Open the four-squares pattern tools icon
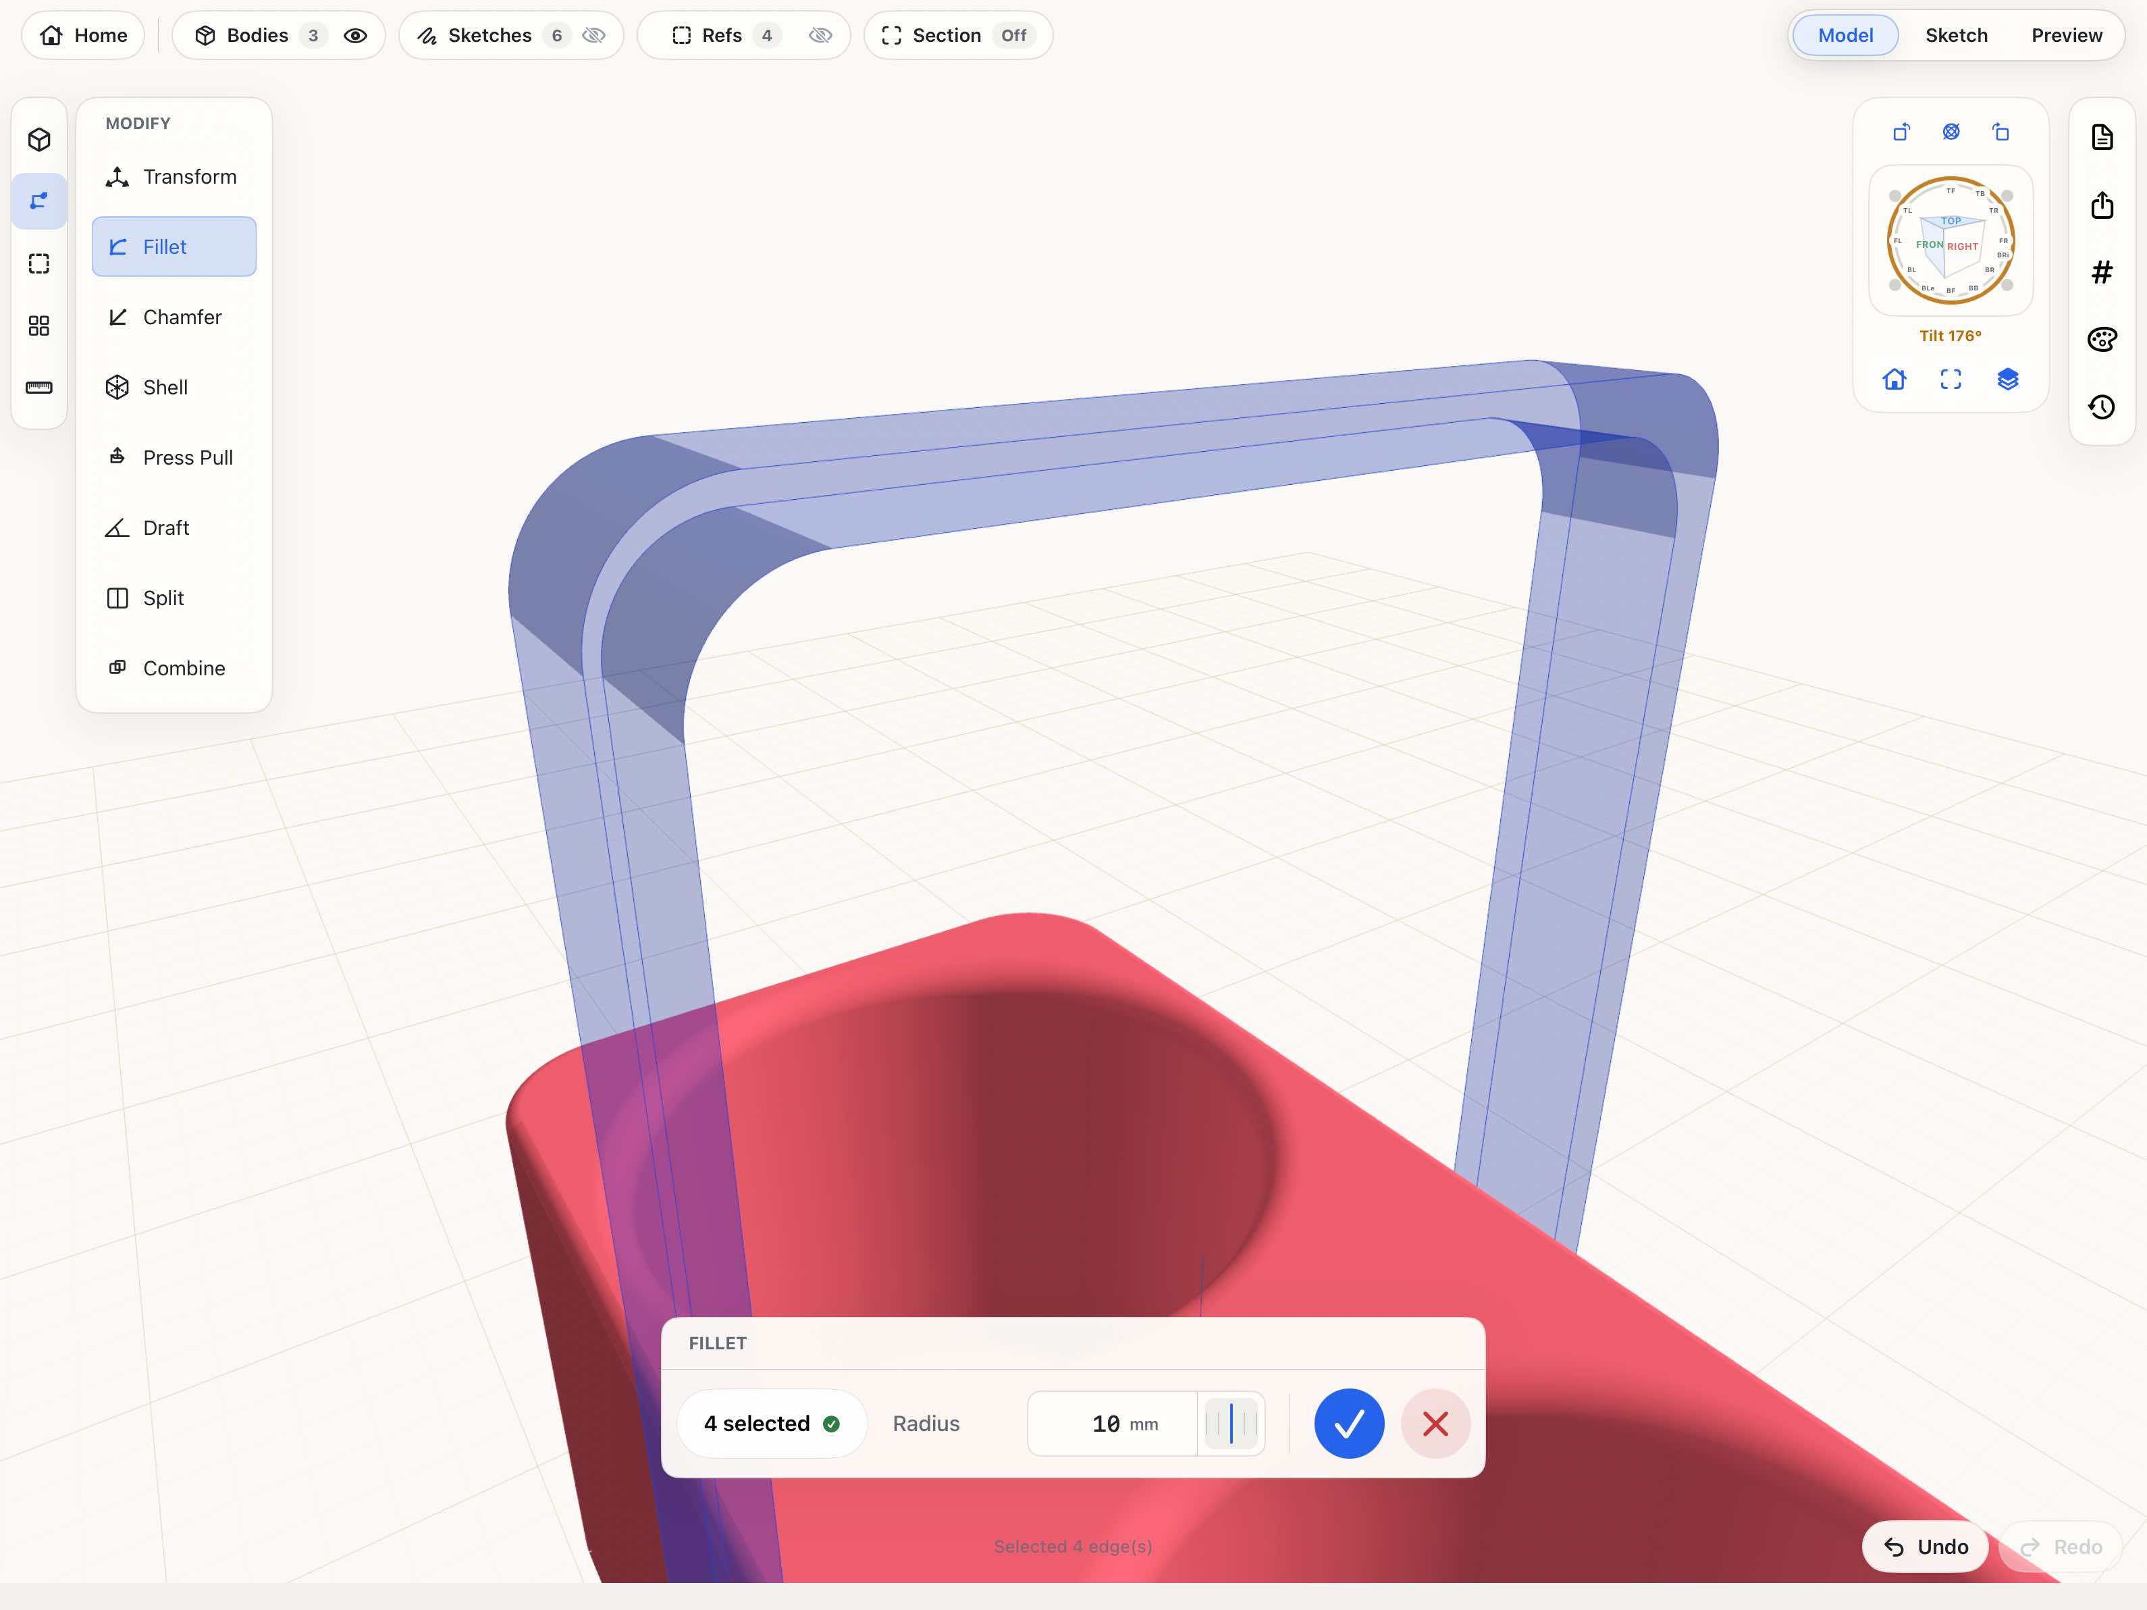Screen dimensions: 2147x1610 coord(39,326)
